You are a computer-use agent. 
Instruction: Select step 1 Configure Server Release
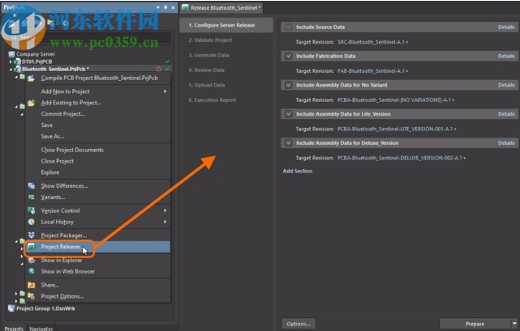pyautogui.click(x=226, y=25)
